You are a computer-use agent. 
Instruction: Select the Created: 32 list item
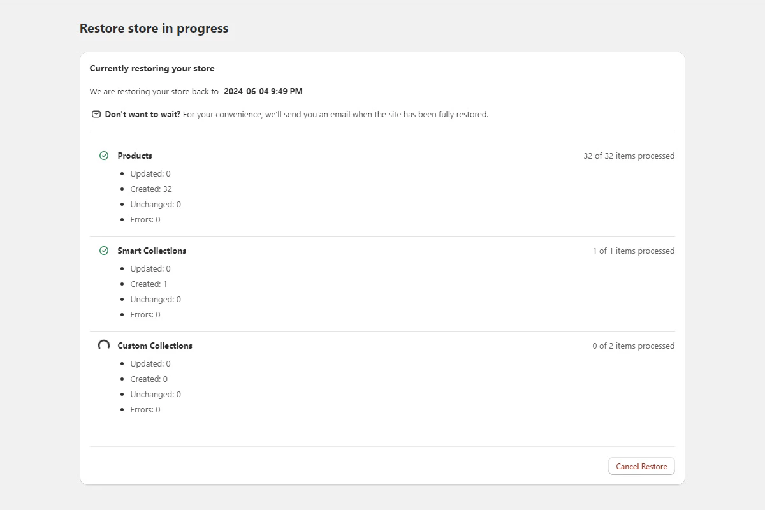pyautogui.click(x=151, y=188)
